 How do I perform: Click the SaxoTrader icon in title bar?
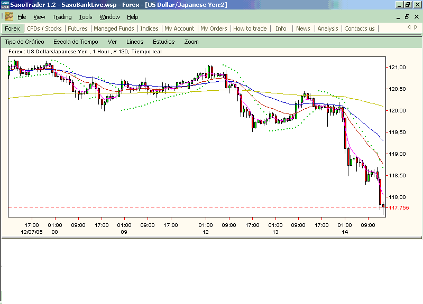tap(5, 4)
